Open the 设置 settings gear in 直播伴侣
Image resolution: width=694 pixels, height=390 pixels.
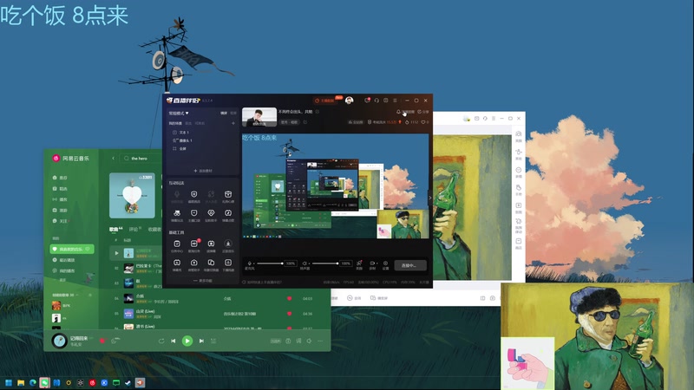385,264
